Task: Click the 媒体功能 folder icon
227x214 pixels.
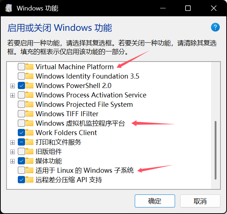Action: click(x=29, y=161)
